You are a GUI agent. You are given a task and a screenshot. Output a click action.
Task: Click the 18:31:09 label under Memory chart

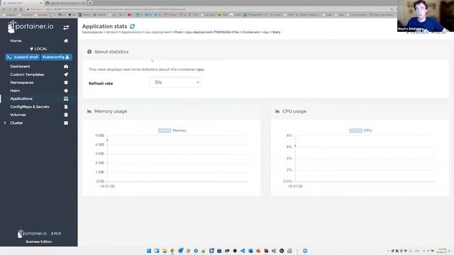tap(107, 186)
